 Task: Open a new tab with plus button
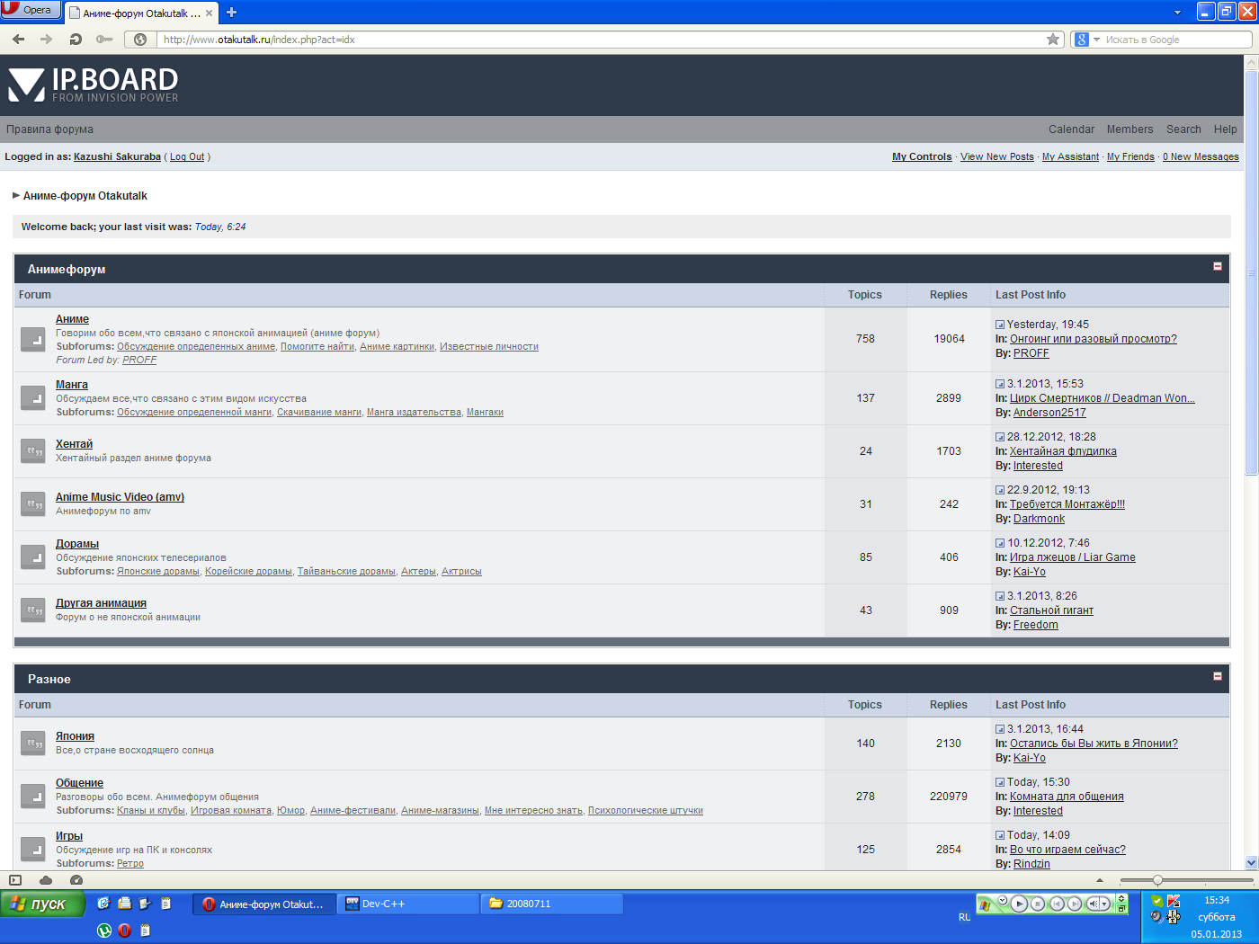[x=231, y=13]
